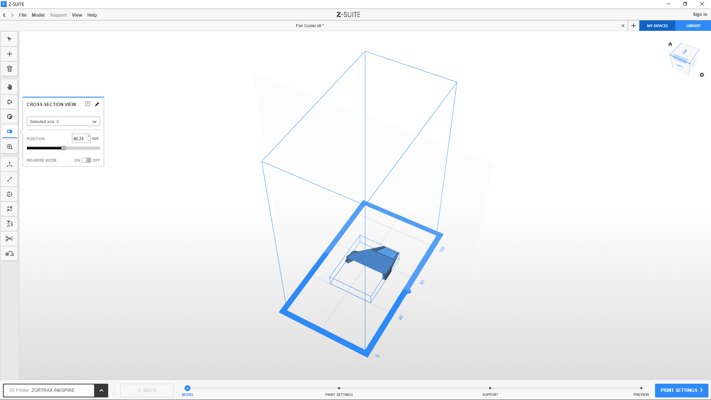The height and width of the screenshot is (400, 711).
Task: Pin the Cross Section View panel
Action: click(x=97, y=104)
